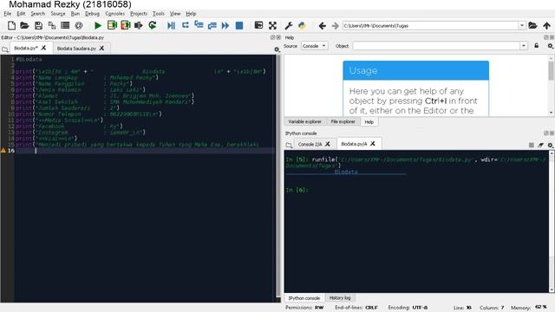Run the current cell
Viewport: 555px width, 312px height.
click(112, 25)
